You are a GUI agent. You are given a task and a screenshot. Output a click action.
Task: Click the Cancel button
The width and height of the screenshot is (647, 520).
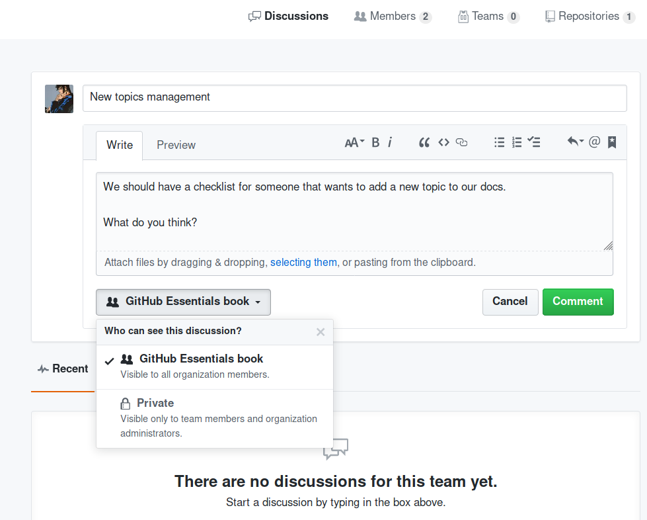[x=510, y=302]
